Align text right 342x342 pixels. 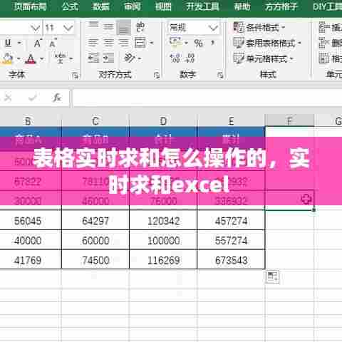click(x=123, y=43)
